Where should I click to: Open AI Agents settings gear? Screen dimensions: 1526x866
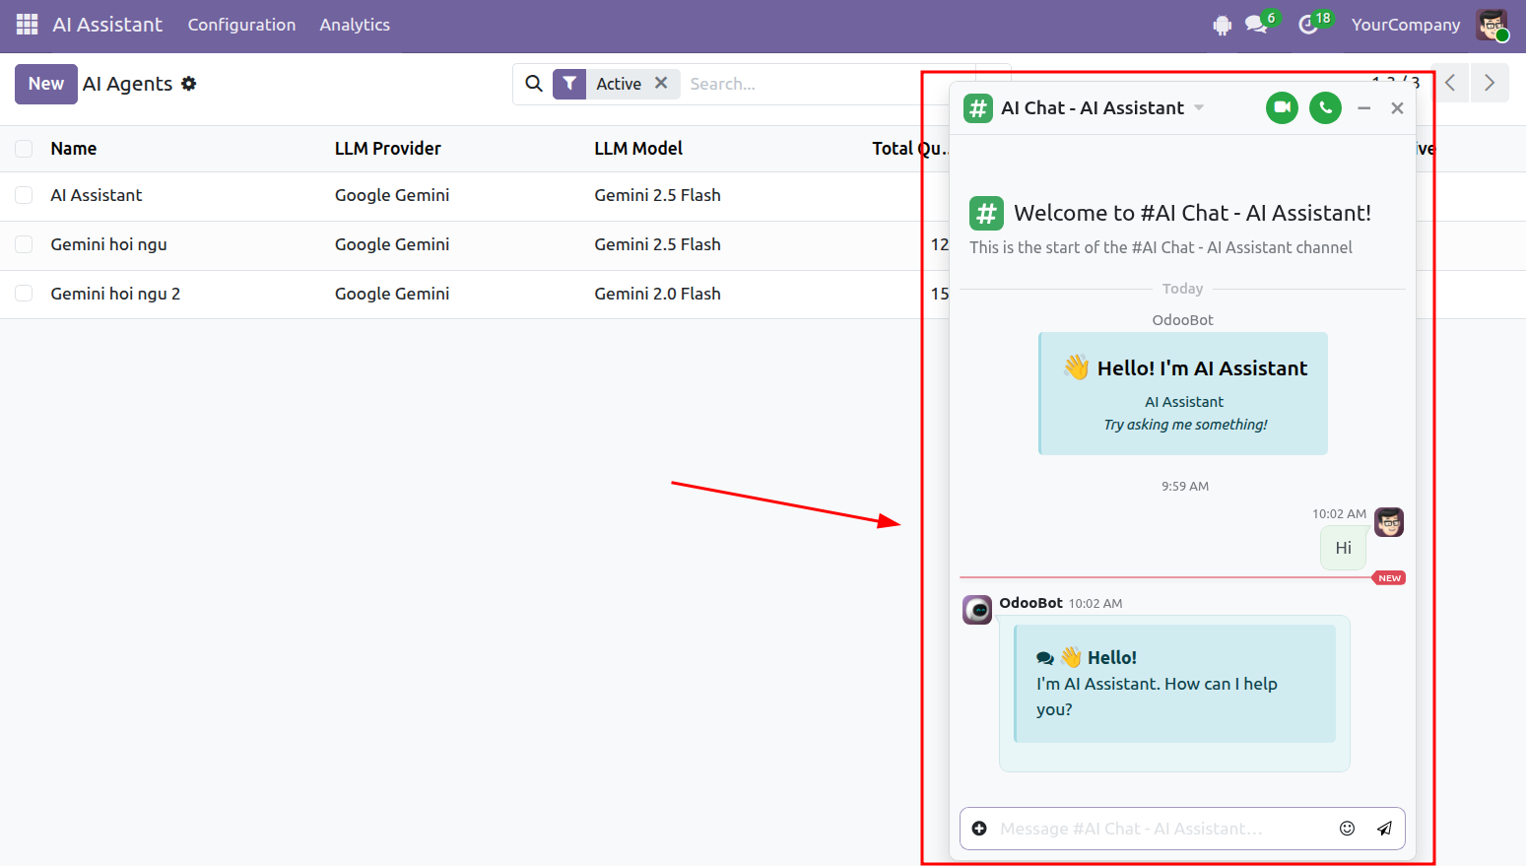point(189,84)
